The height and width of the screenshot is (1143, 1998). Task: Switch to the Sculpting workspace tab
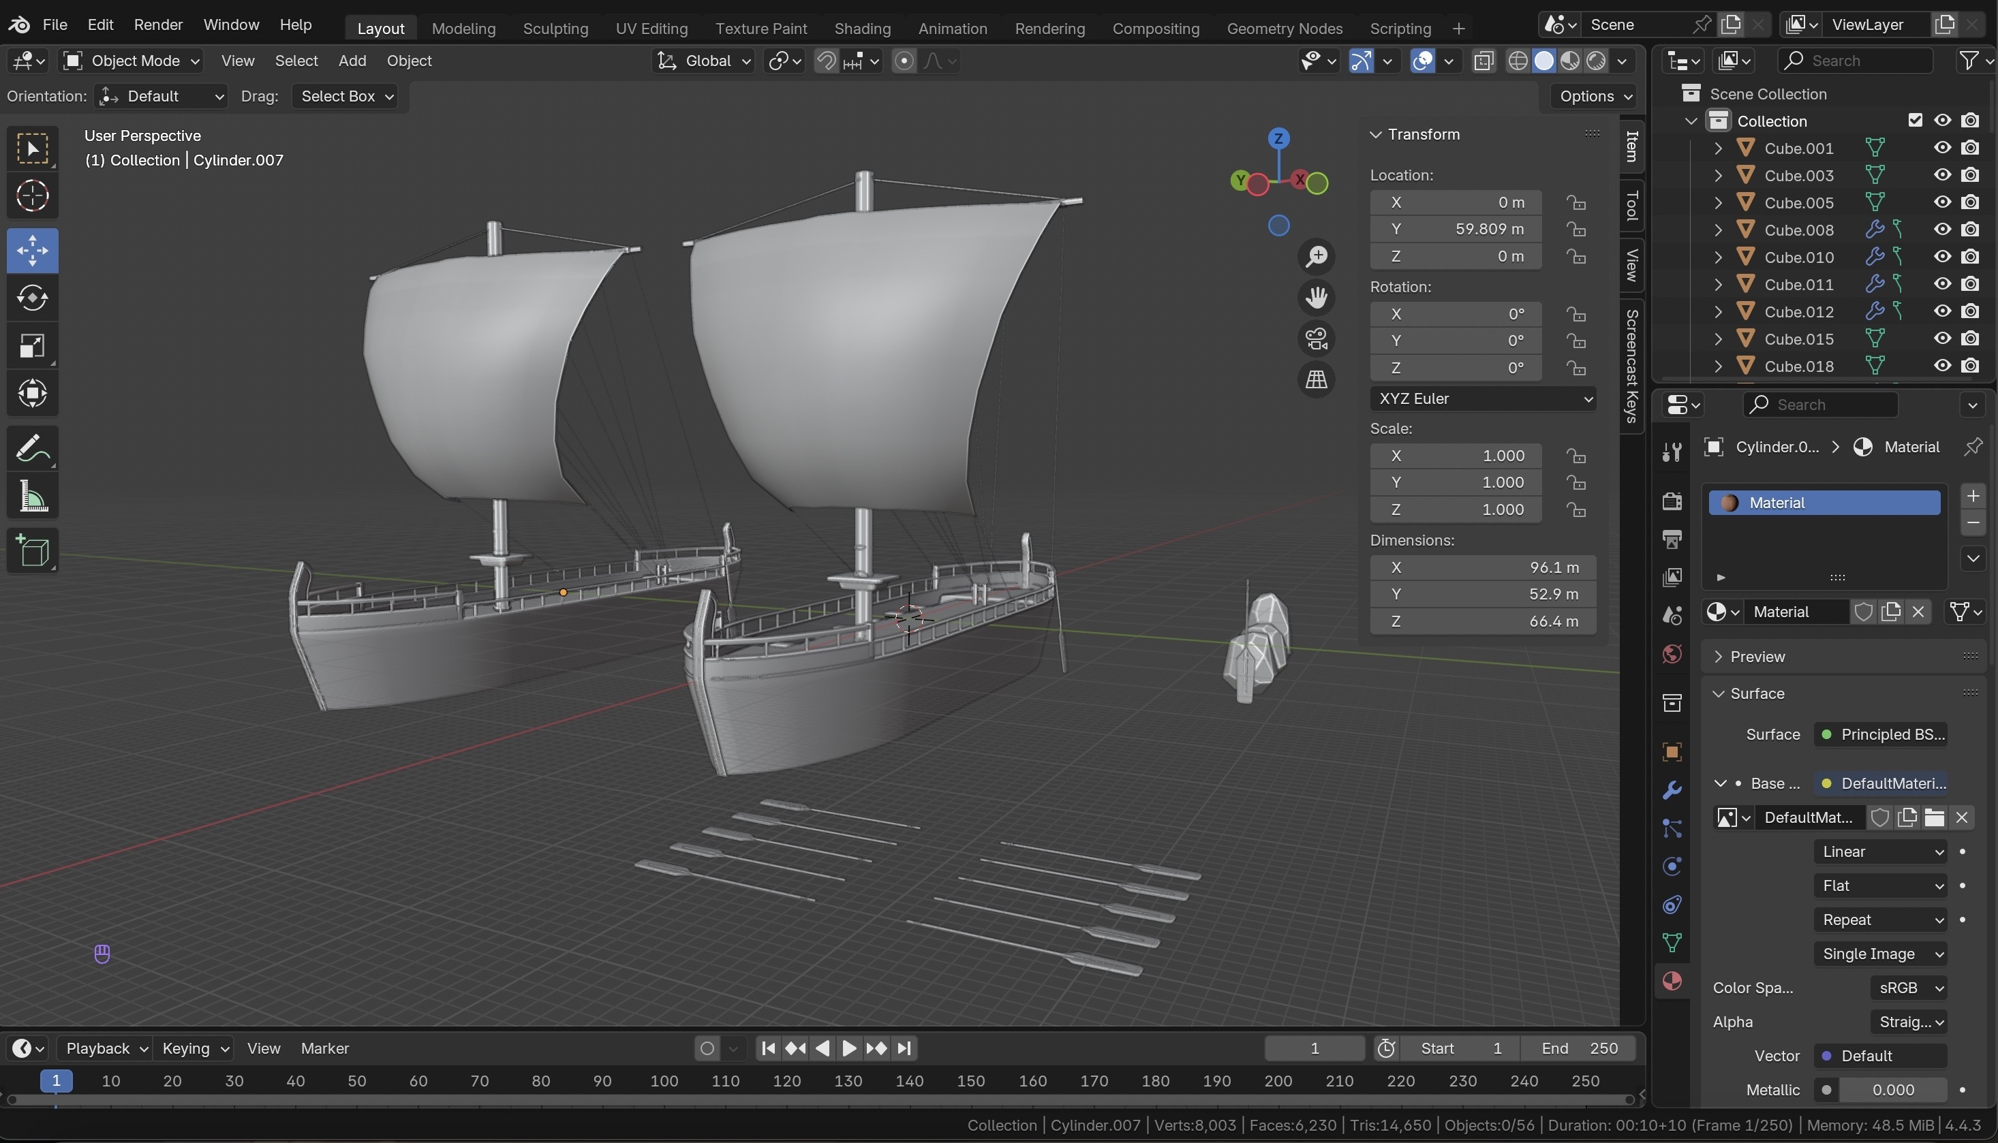[x=555, y=28]
